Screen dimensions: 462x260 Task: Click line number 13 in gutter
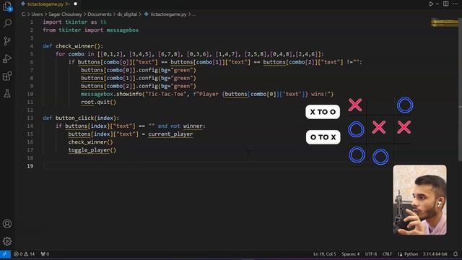pyautogui.click(x=30, y=118)
